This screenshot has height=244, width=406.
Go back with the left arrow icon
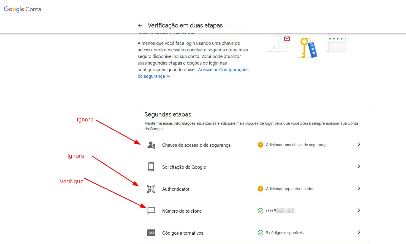tap(140, 26)
